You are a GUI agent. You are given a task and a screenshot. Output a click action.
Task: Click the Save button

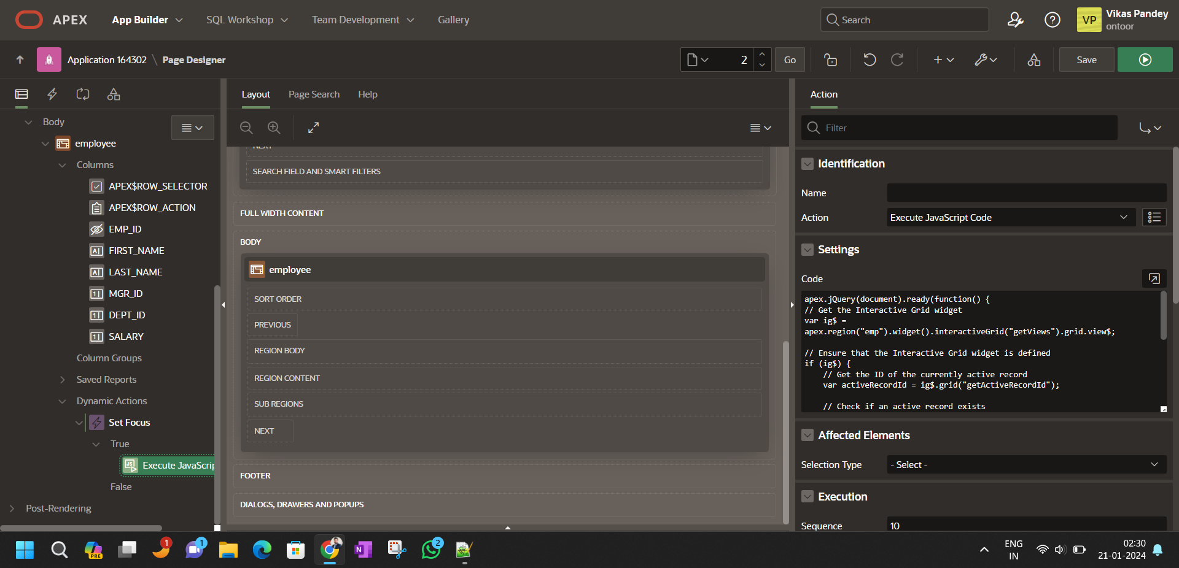[x=1086, y=59]
